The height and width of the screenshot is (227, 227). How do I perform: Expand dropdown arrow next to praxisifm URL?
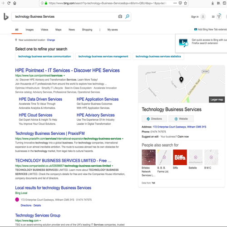tap(123, 138)
